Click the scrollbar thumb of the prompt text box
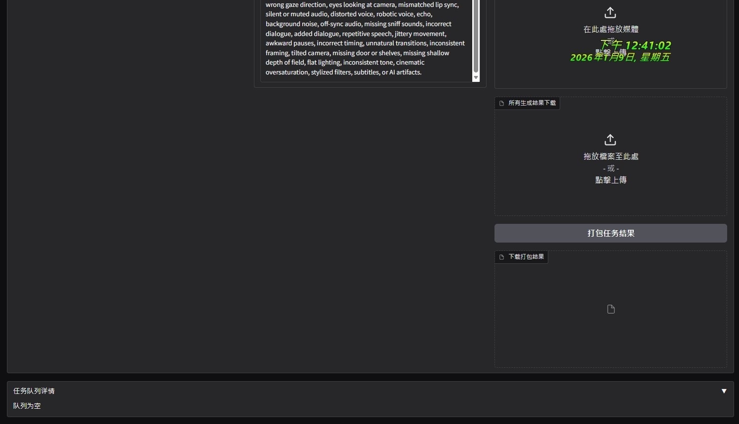739x424 pixels. click(x=476, y=36)
